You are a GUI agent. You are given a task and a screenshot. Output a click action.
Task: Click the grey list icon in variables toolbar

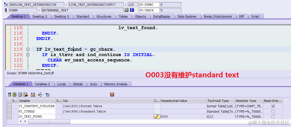tap(20, 95)
